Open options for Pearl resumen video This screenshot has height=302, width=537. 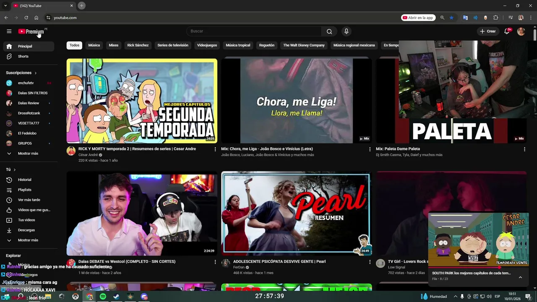370,262
